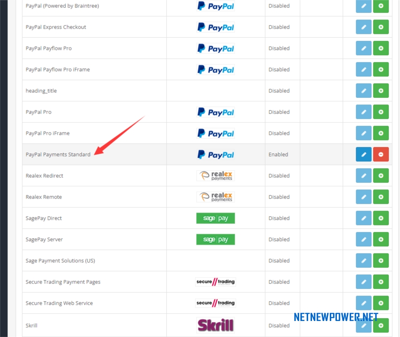Uninstall PayPal Payments Standard with red button
400x337 pixels.
click(381, 154)
